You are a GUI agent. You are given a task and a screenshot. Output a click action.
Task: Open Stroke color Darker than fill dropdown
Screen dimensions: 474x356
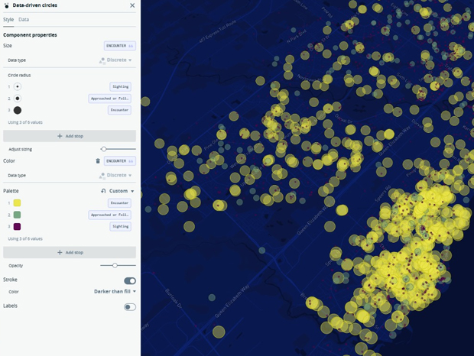point(115,291)
